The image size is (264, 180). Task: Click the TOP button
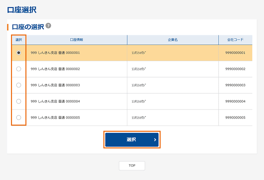click(x=132, y=166)
